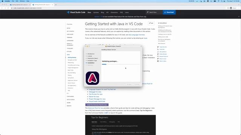
Task: Open Learn in the site navigation
Action: [x=127, y=12]
